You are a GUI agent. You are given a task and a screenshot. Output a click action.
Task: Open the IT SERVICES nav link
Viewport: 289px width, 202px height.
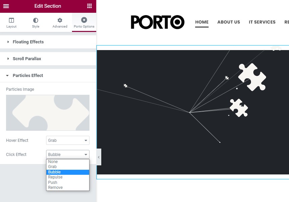(x=262, y=22)
